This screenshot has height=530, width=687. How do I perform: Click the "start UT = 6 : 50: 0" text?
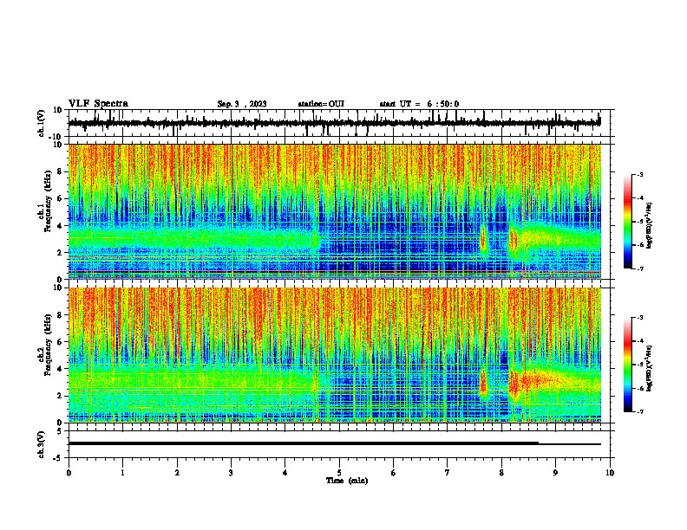[419, 104]
